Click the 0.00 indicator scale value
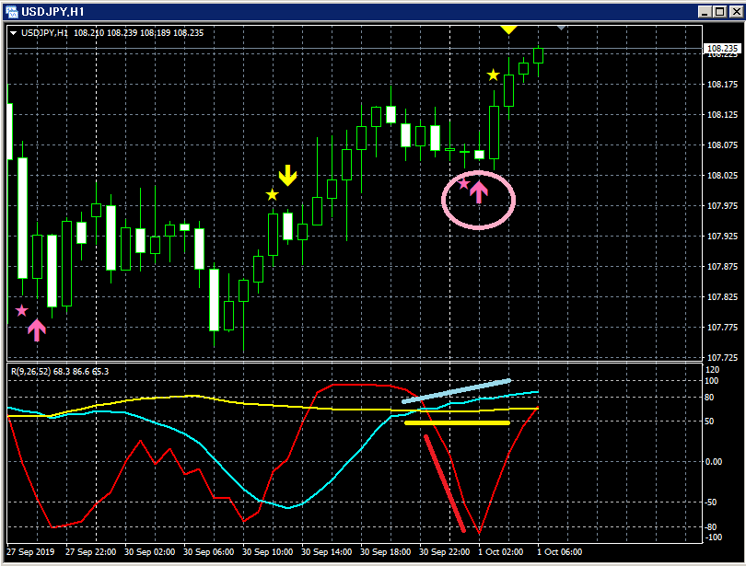This screenshot has width=746, height=566. click(713, 461)
